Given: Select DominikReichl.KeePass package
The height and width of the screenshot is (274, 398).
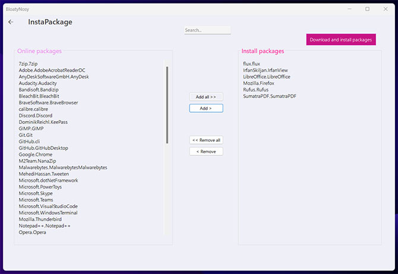Looking at the screenshot, I should click(x=43, y=122).
